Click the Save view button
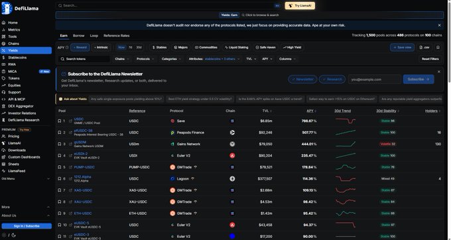 coord(402,48)
